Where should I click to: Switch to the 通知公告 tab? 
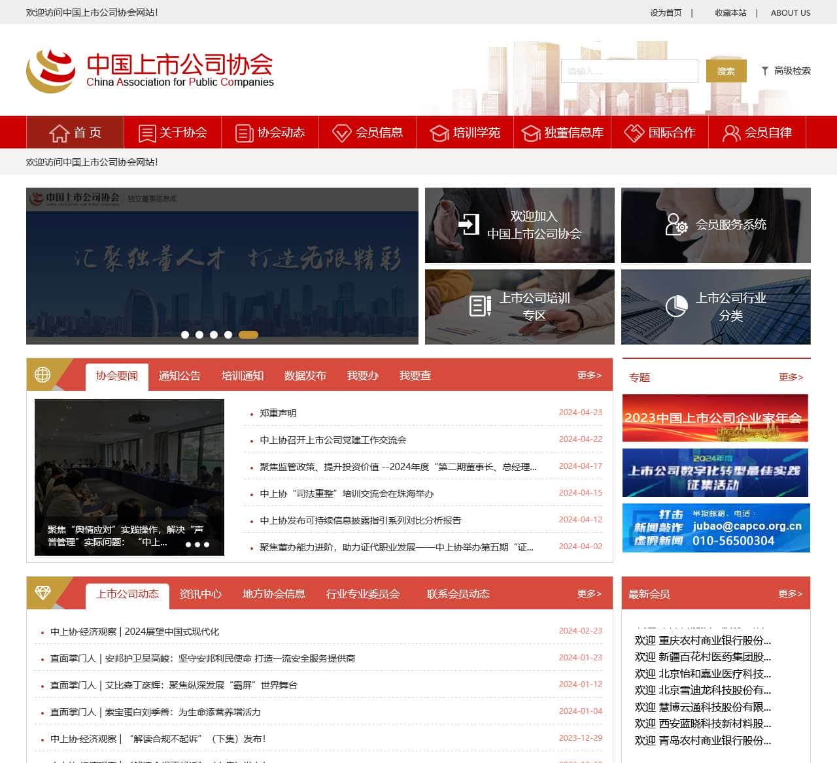tap(180, 375)
